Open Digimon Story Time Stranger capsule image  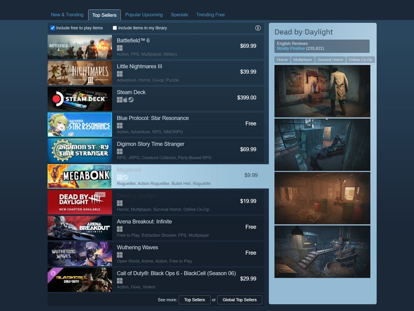tap(80, 150)
